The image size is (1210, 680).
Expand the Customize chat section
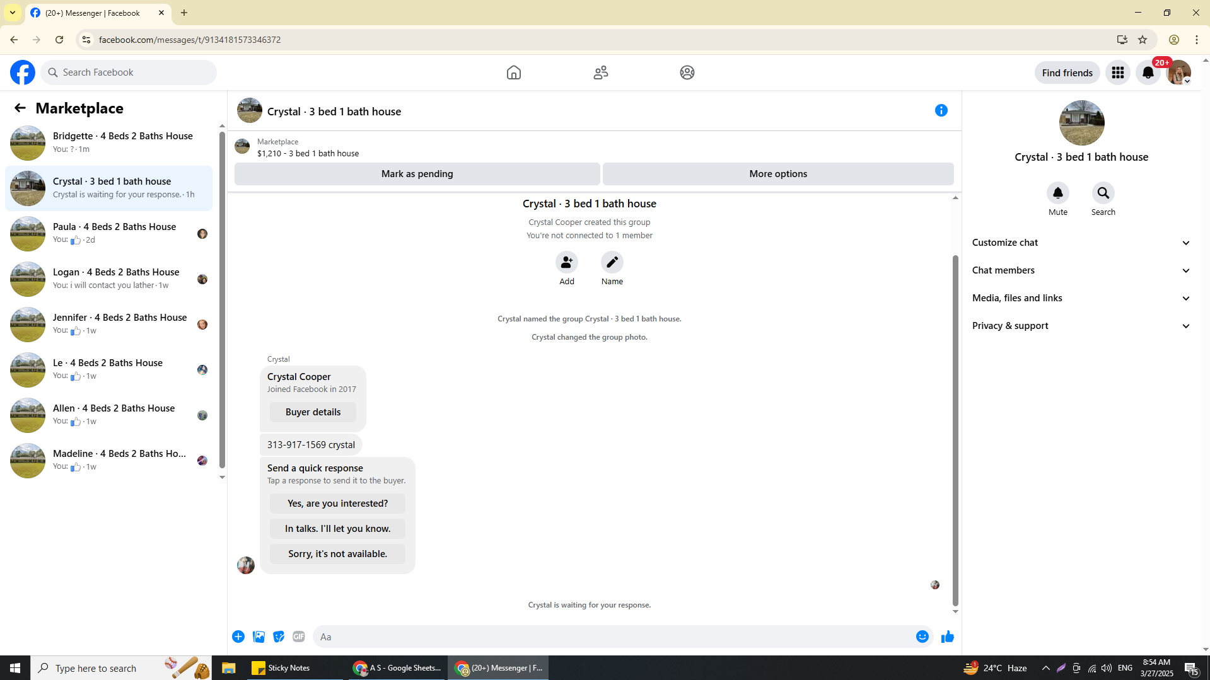(x=1081, y=243)
